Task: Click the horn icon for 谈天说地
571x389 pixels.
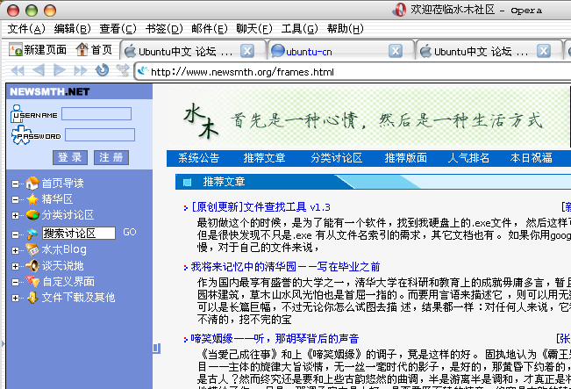Action: coord(32,266)
